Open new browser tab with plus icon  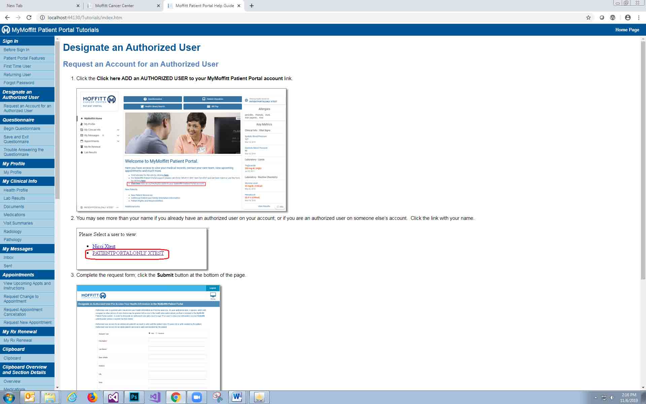coord(252,6)
